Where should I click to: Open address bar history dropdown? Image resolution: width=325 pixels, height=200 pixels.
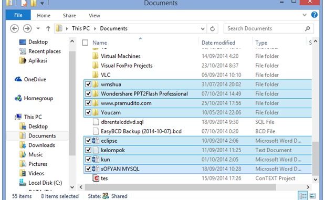(x=203, y=28)
